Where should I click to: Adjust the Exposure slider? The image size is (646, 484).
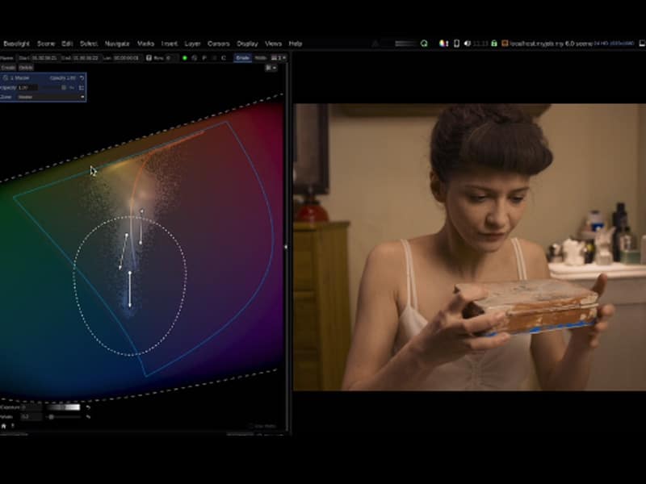pos(65,406)
